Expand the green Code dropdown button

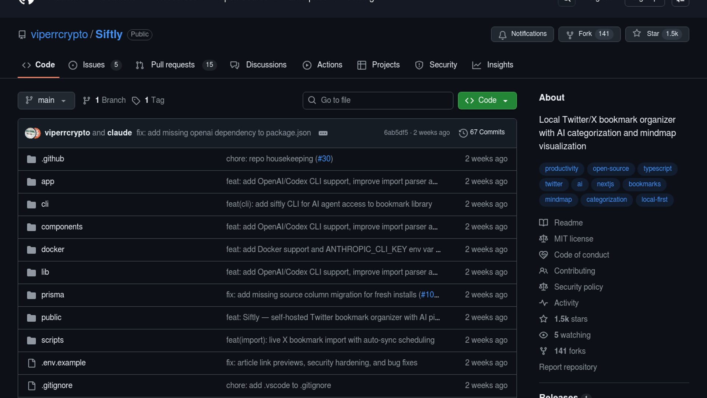pos(487,101)
